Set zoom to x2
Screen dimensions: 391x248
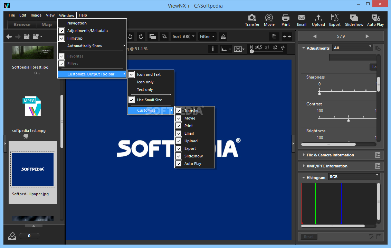pyautogui.click(x=275, y=47)
